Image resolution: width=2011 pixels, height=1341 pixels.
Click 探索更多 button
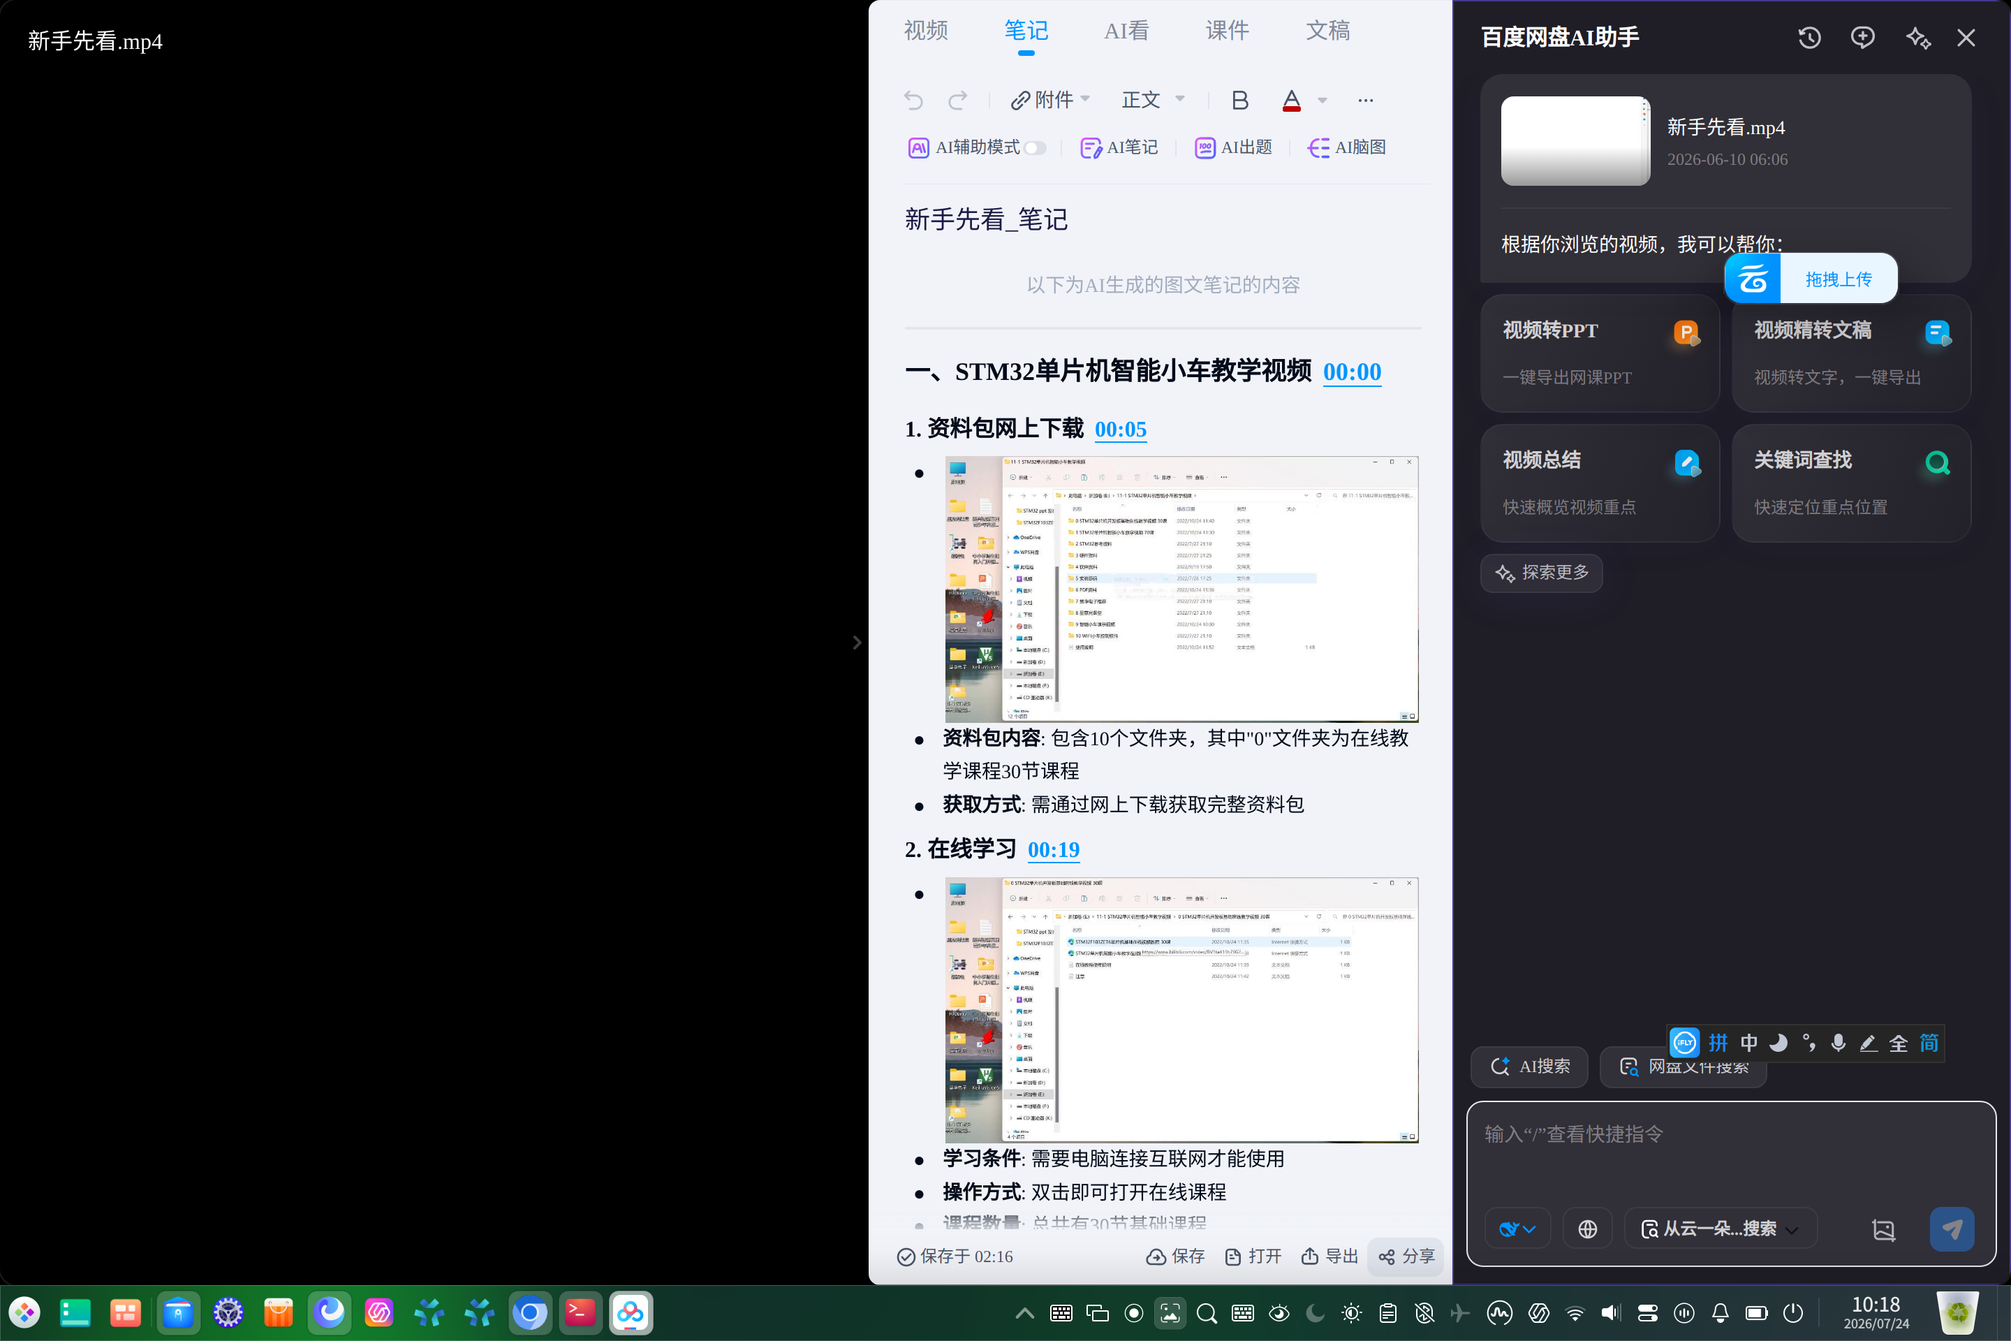coord(1542,572)
